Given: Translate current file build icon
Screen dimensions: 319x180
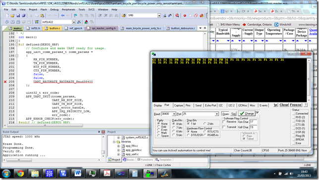Looking at the screenshot, I should (x=7, y=22).
